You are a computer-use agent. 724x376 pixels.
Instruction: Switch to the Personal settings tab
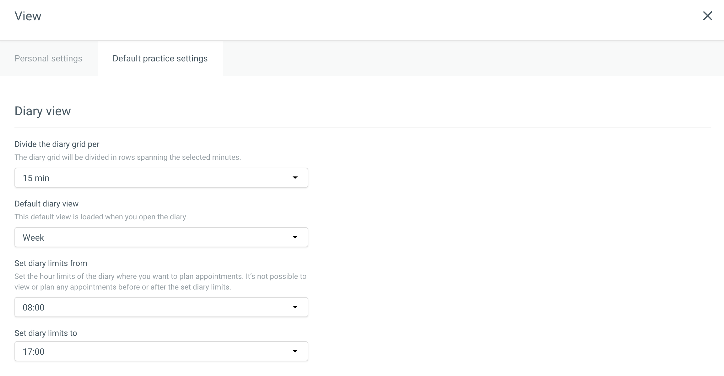(x=48, y=59)
